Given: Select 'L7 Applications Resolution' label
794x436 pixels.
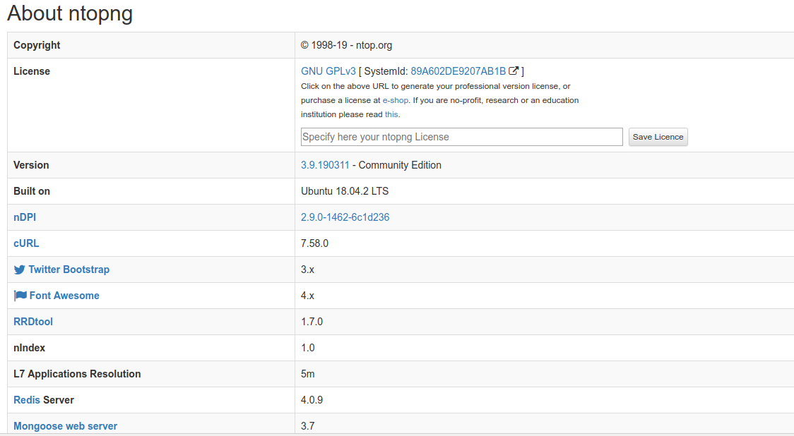Looking at the screenshot, I should tap(77, 374).
